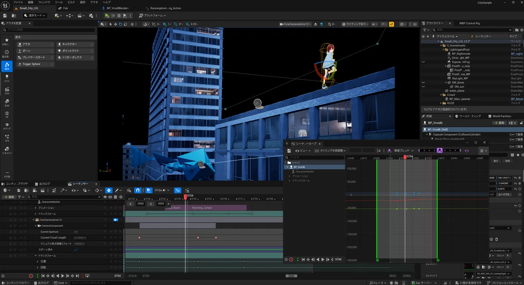Expand the アニメーション track in Sequencer
This screenshot has width=524, height=285.
tap(36, 208)
